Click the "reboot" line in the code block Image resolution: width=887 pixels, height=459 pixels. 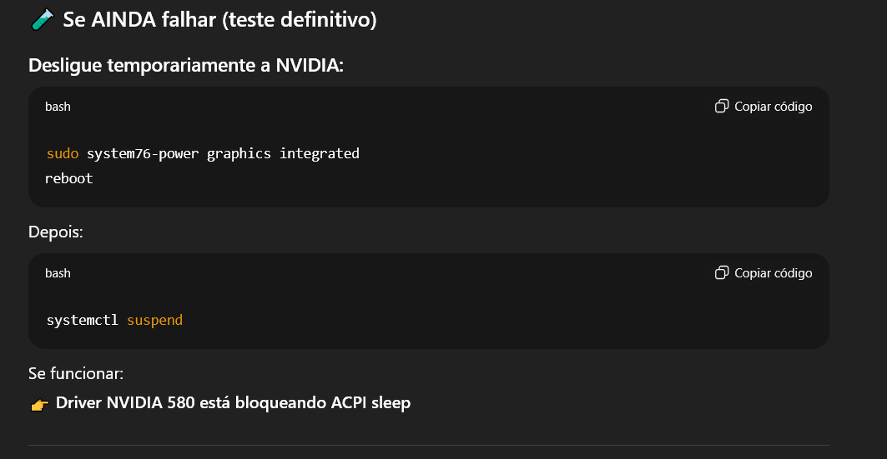[69, 178]
